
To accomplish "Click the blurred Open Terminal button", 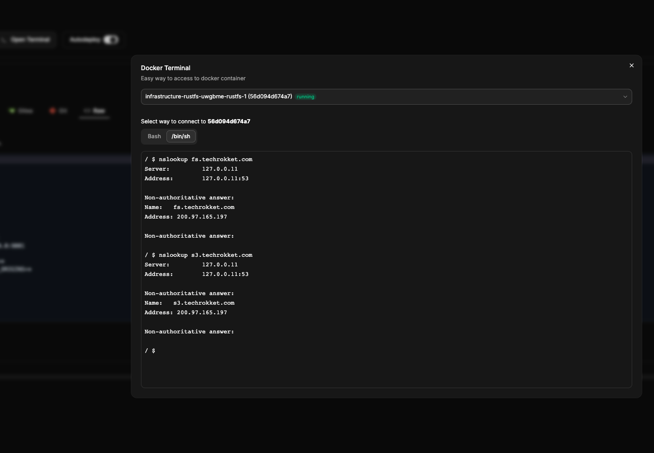I will coord(27,40).
